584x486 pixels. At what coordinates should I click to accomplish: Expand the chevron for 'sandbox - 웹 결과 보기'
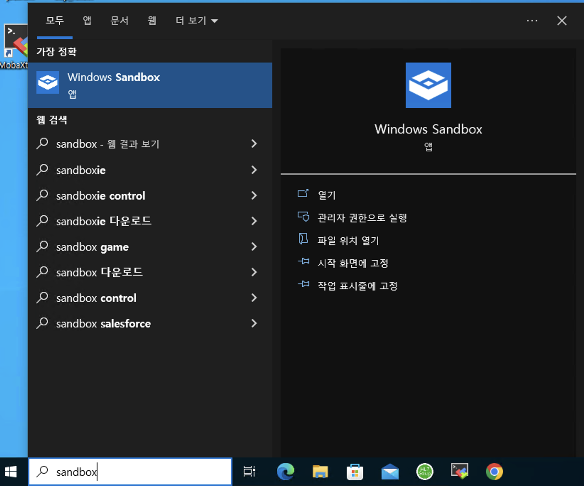[254, 144]
